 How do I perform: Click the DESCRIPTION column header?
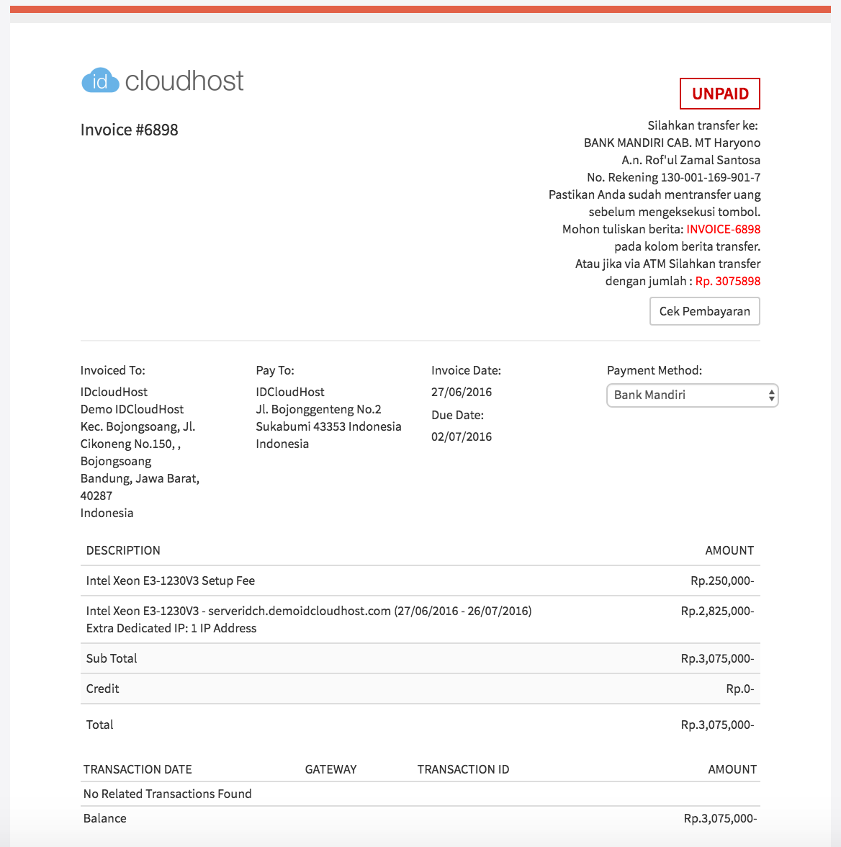123,550
